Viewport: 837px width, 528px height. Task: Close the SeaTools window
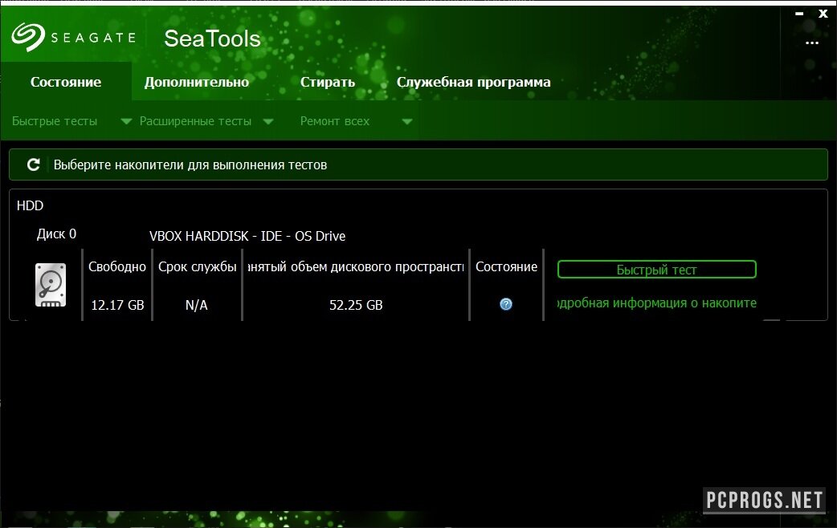tap(823, 14)
